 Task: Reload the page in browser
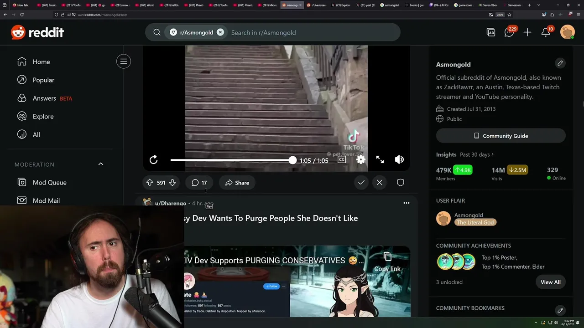click(21, 15)
